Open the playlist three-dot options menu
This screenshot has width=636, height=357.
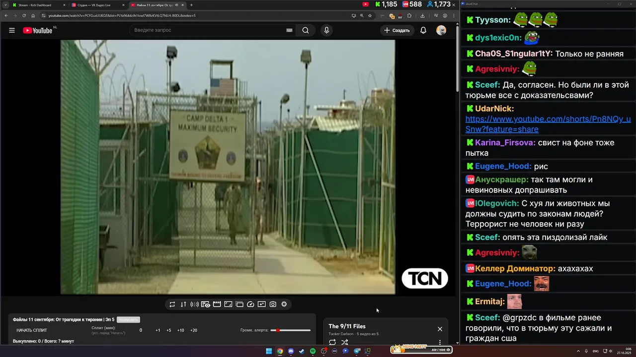click(440, 342)
